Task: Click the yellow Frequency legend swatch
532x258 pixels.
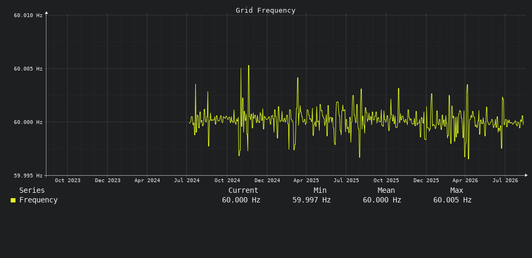Action: coord(13,200)
